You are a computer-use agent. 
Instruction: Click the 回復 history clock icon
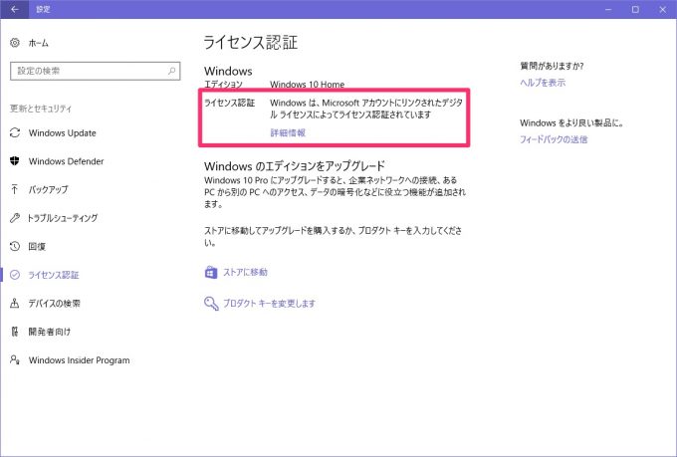pos(15,246)
